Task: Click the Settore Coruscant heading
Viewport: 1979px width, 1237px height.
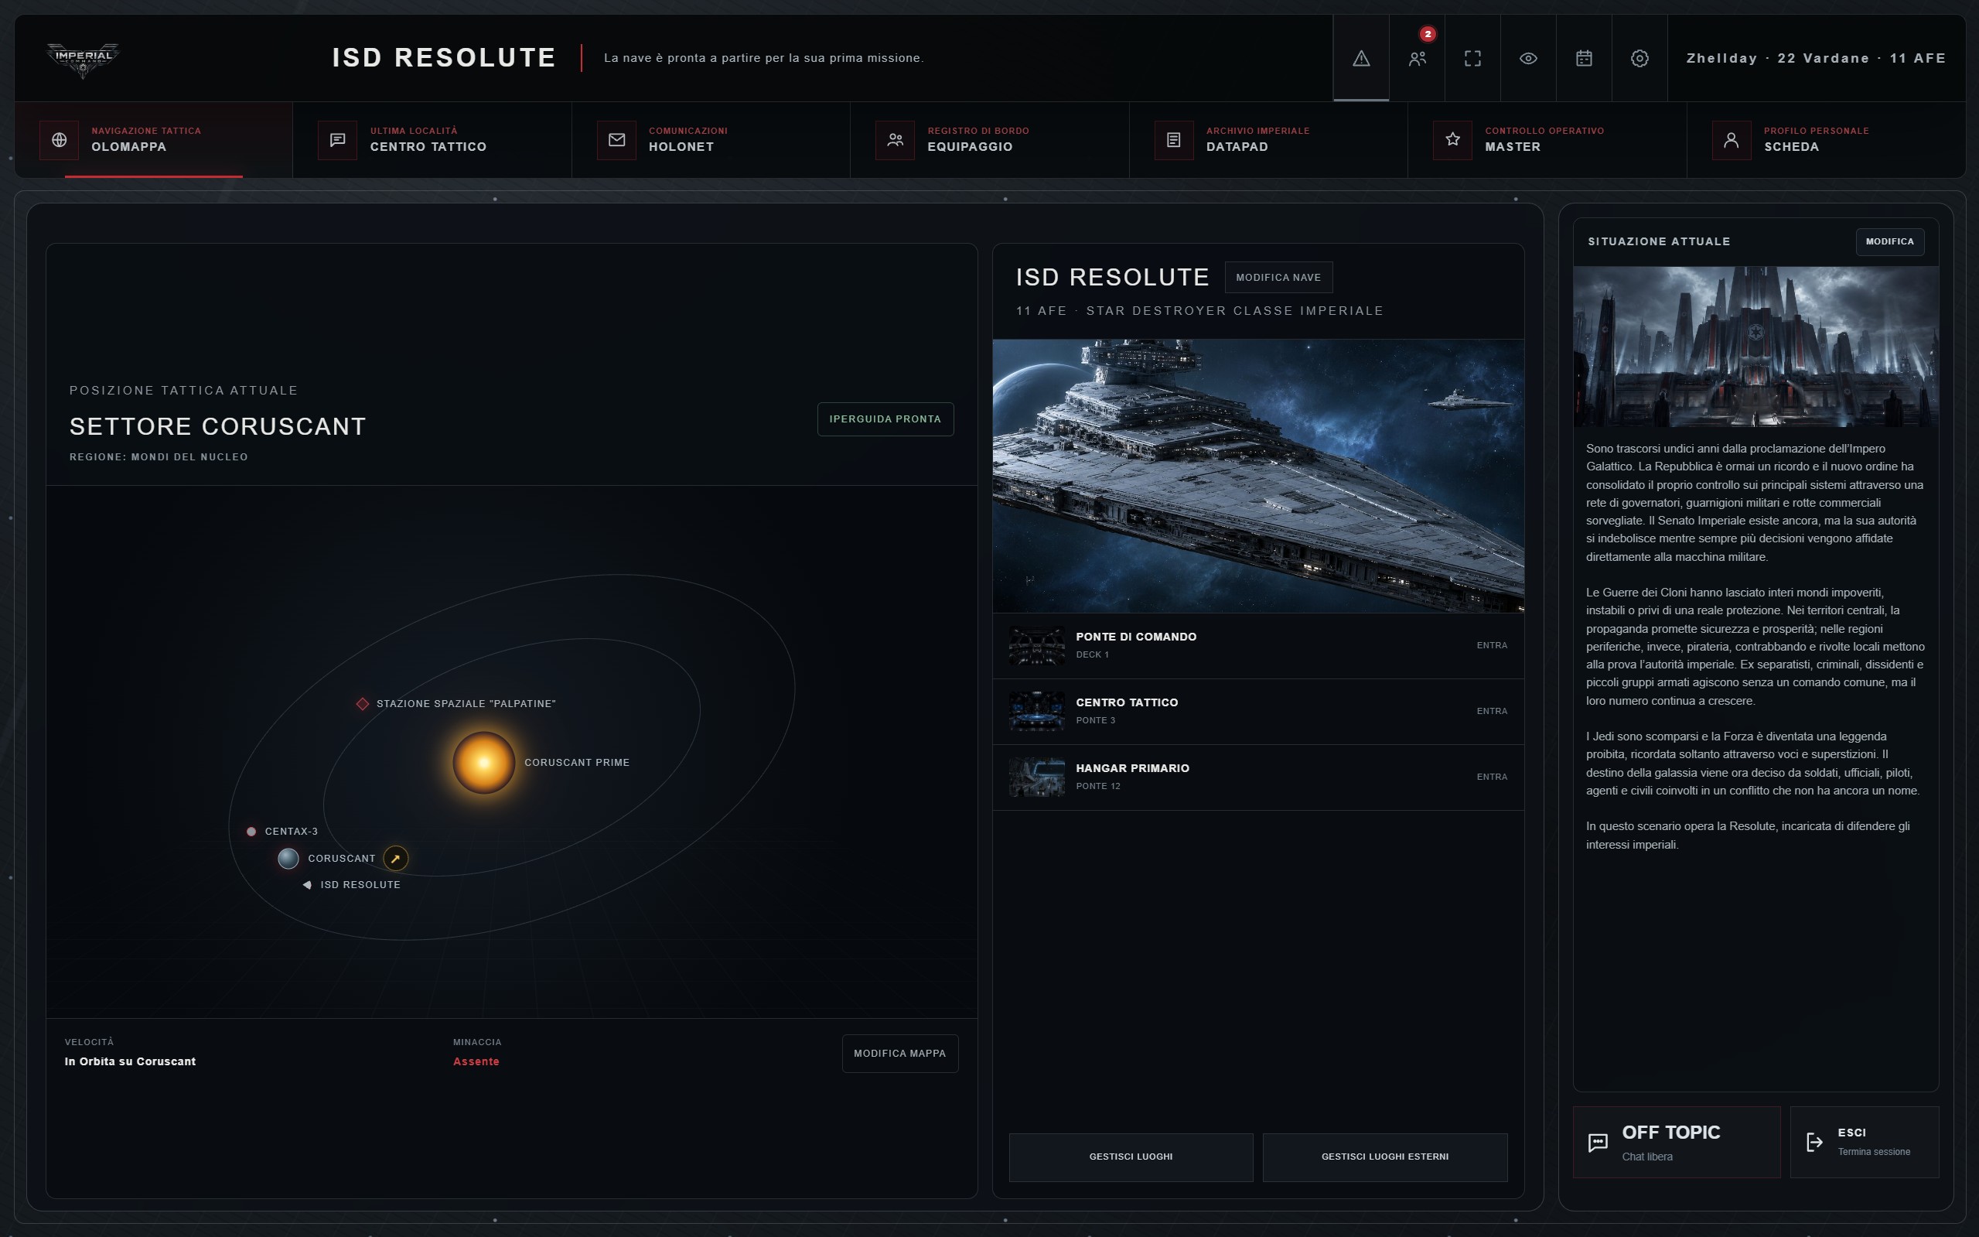Action: pyautogui.click(x=217, y=426)
